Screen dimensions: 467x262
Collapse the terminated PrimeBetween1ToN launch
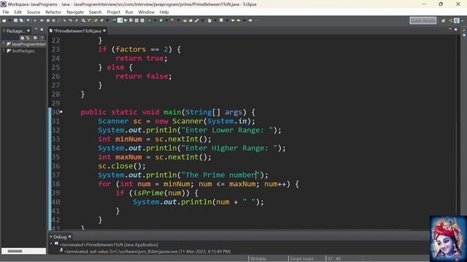tap(51, 243)
